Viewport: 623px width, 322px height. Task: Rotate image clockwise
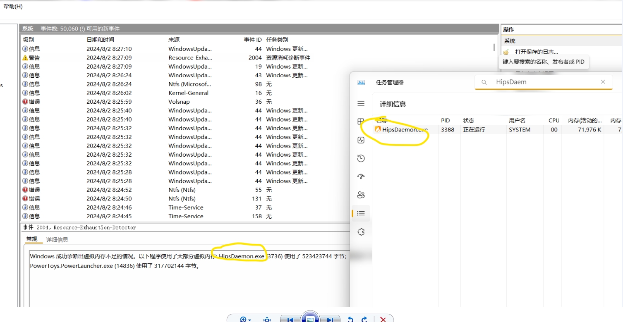click(364, 320)
